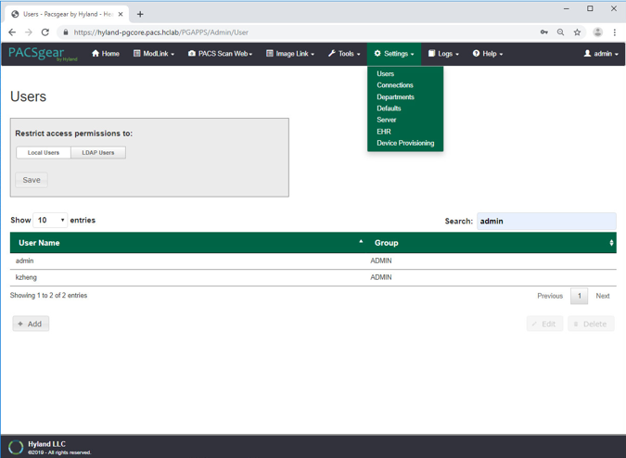Image resolution: width=626 pixels, height=458 pixels.
Task: Select the Local Users toggle
Action: click(44, 152)
